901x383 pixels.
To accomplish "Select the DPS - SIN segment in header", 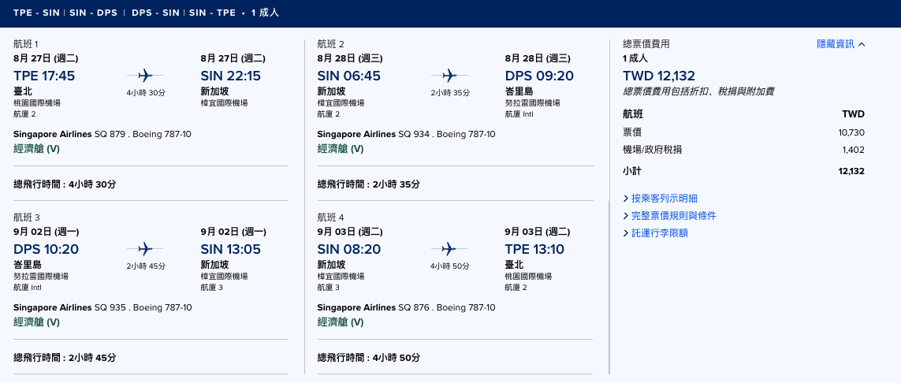I will coord(155,13).
